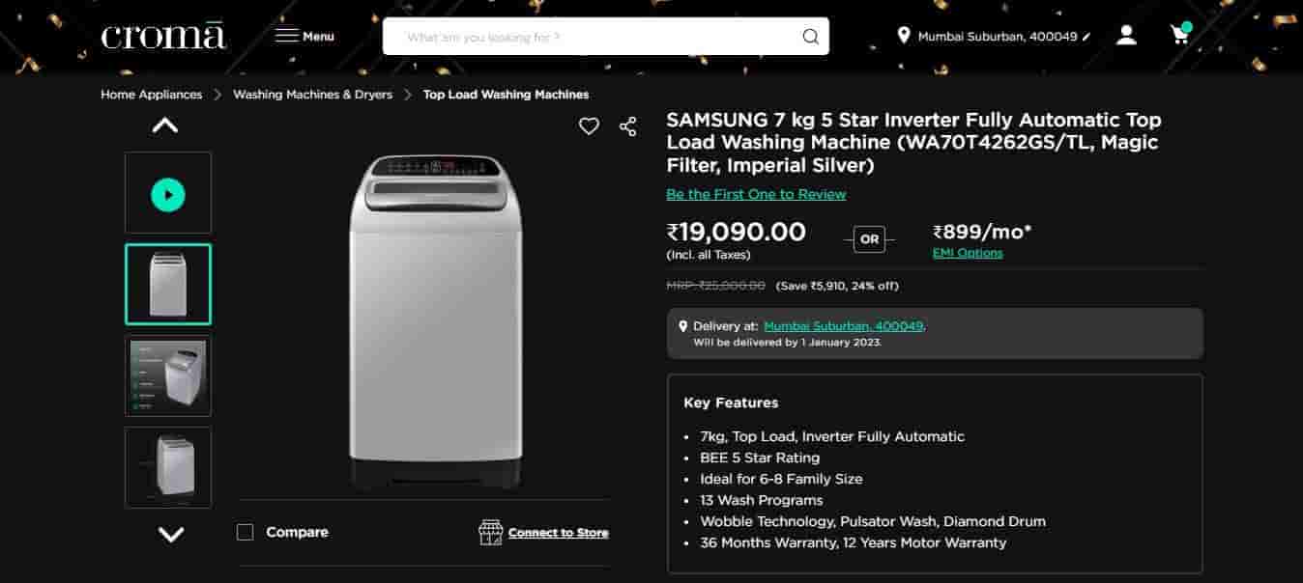This screenshot has width=1303, height=583.
Task: Open EMI Options link
Action: (968, 252)
